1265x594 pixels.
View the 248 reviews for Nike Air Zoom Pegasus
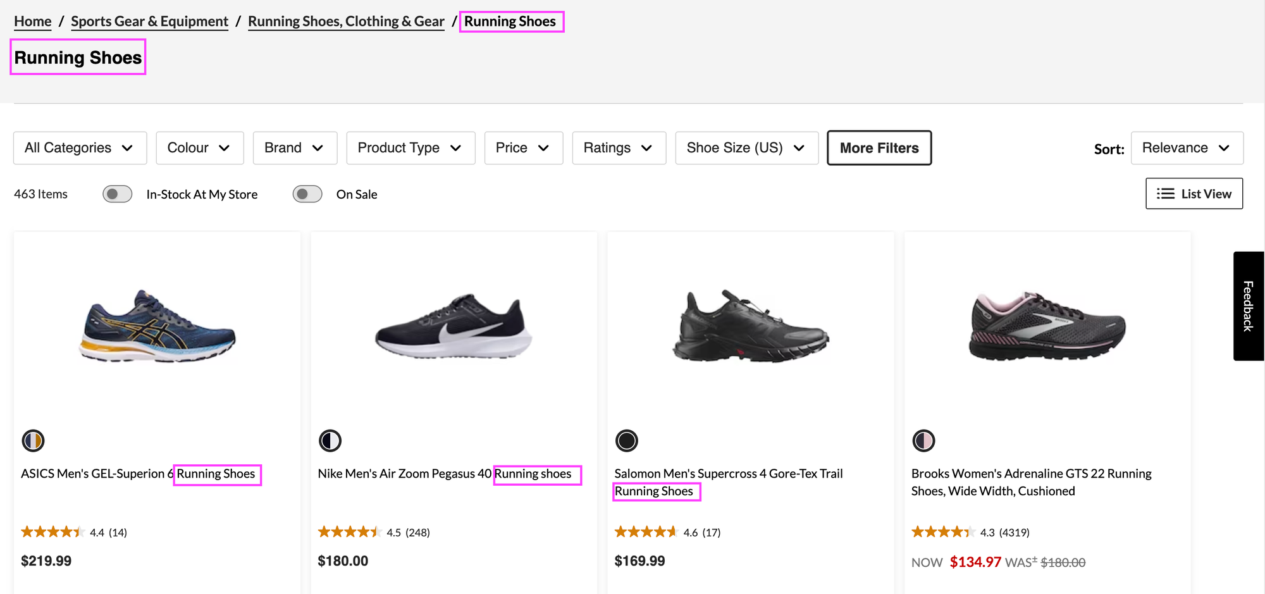click(419, 531)
